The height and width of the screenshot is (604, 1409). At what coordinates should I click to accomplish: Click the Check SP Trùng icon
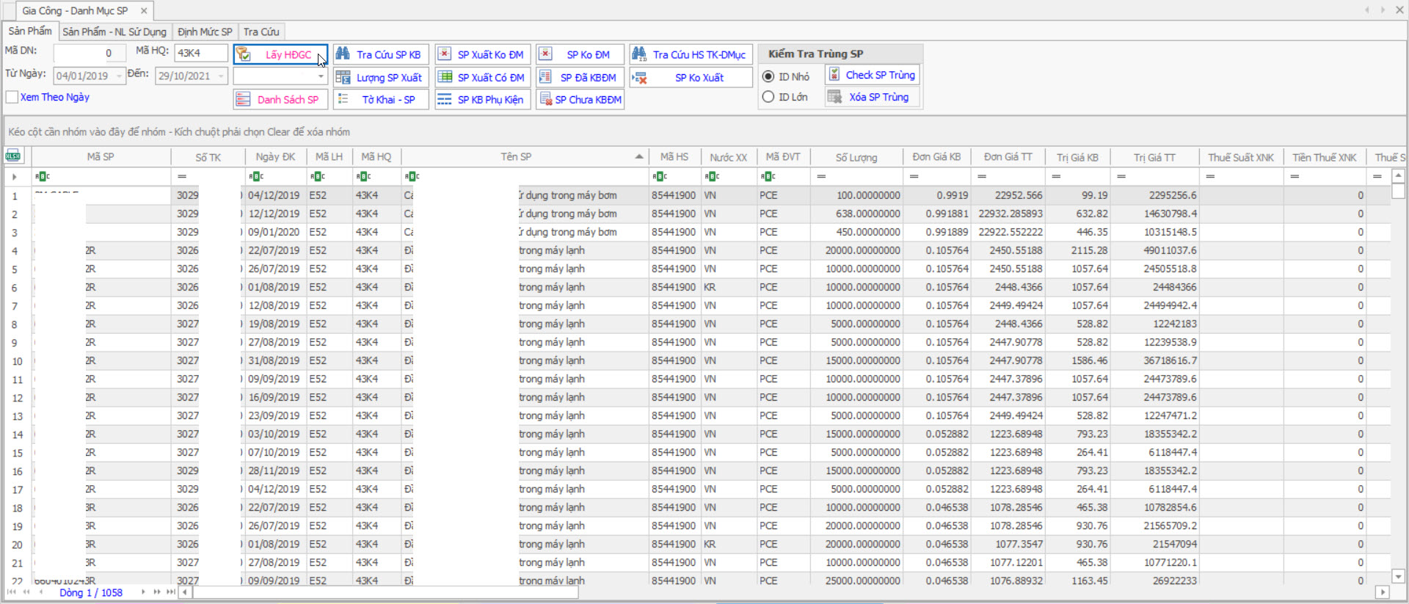(834, 74)
